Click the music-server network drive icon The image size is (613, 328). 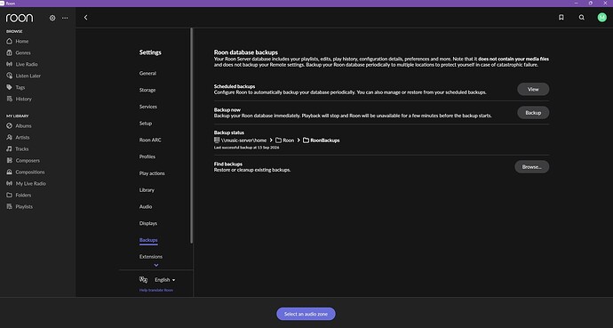tap(217, 140)
